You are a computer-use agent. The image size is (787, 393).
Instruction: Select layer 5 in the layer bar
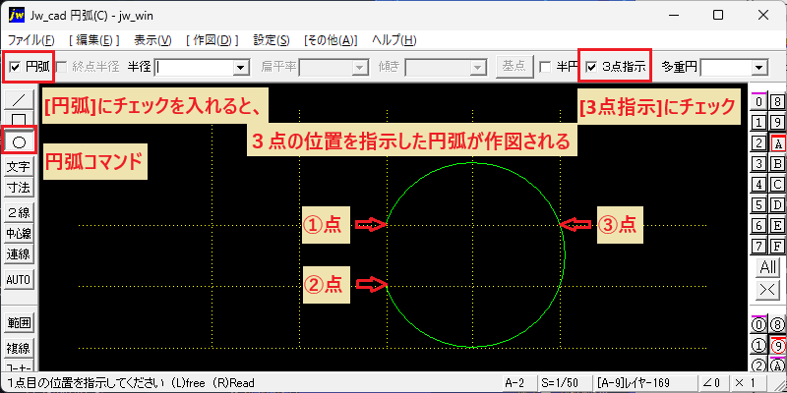pyautogui.click(x=758, y=205)
